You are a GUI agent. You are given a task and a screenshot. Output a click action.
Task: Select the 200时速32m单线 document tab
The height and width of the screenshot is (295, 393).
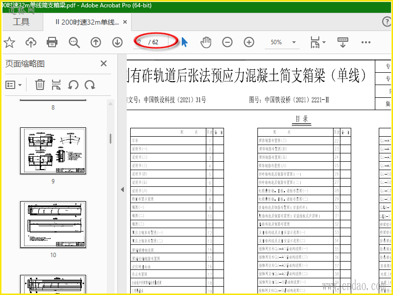[x=87, y=22]
